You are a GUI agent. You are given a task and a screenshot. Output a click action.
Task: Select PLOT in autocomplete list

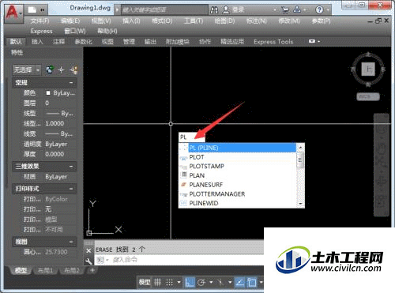coord(237,157)
